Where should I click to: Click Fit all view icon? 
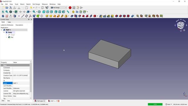coord(3,12)
